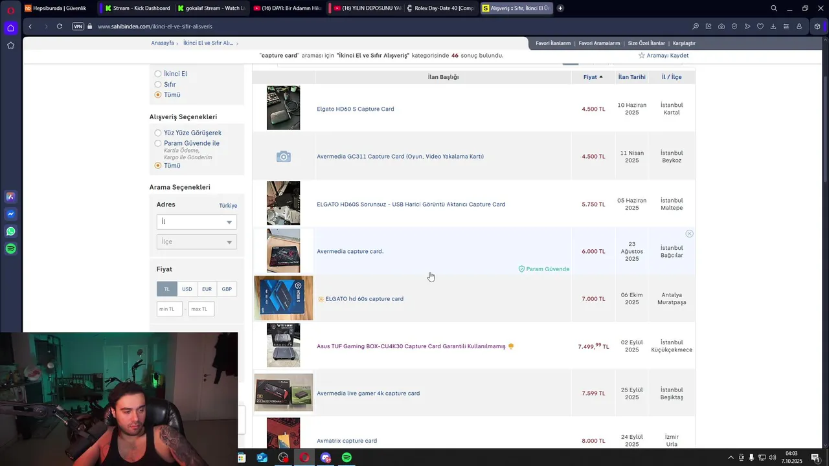Viewport: 829px width, 466px height.
Task: Click the search tabs magnifier in title bar
Action: (774, 8)
